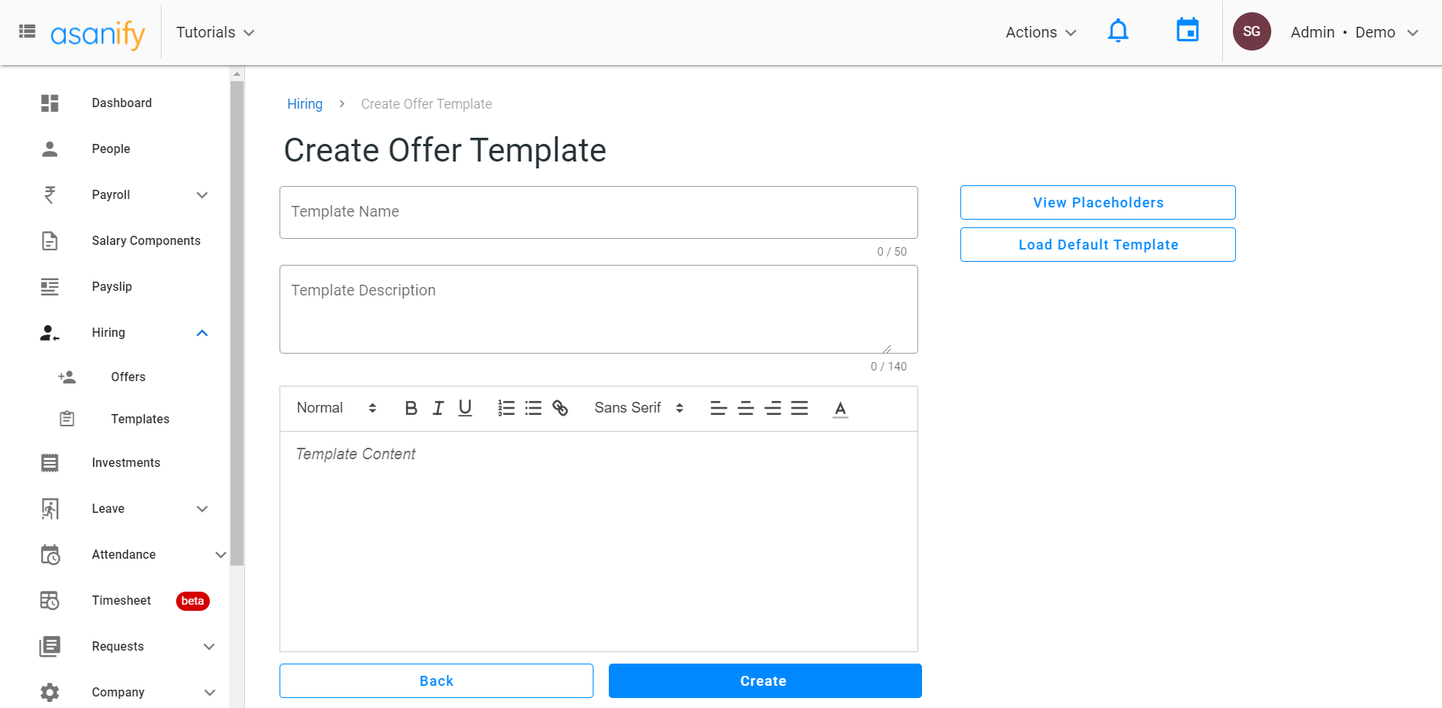Apply underline formatting in the editor
The width and height of the screenshot is (1442, 708).
465,408
